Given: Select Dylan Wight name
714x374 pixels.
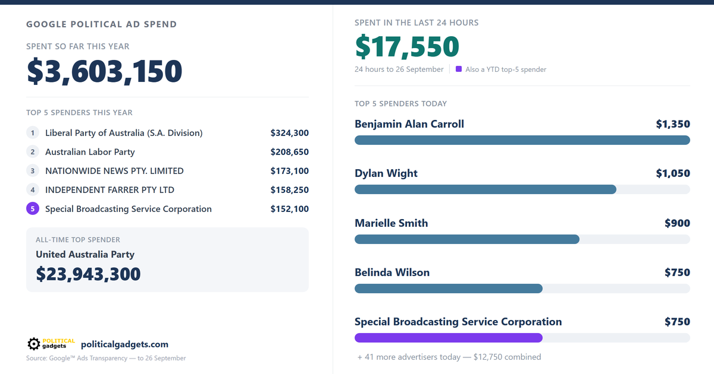Looking at the screenshot, I should coord(386,173).
